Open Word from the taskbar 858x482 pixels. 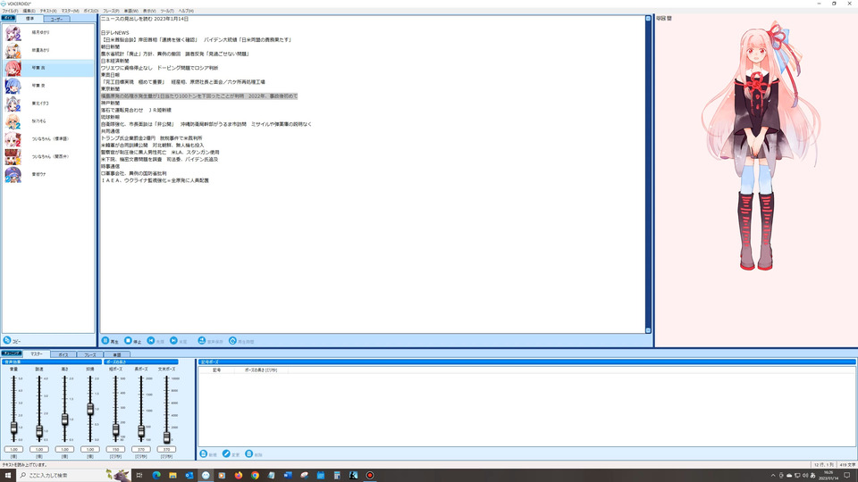click(x=288, y=475)
